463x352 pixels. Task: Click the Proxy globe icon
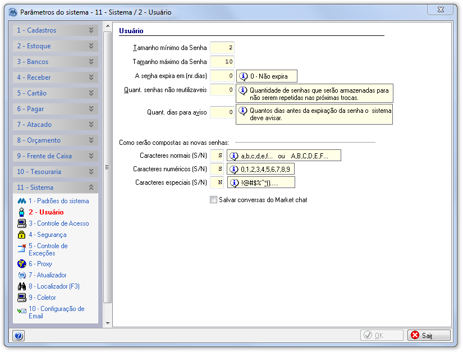click(x=21, y=264)
